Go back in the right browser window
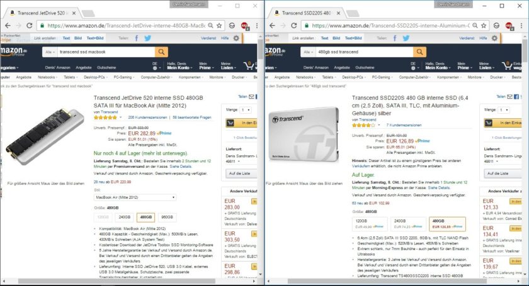 click(x=272, y=26)
